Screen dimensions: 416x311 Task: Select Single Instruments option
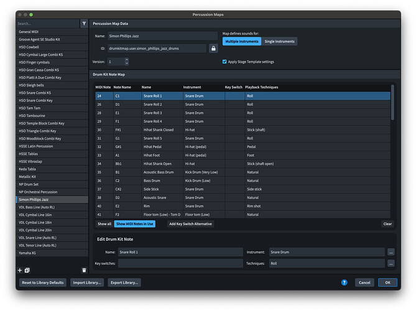click(279, 42)
